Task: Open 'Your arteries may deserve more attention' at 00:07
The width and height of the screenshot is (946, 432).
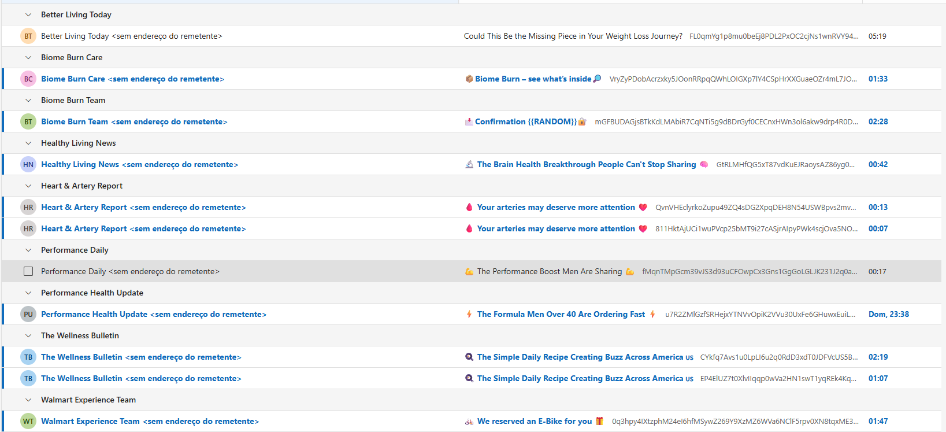Action: pos(556,228)
